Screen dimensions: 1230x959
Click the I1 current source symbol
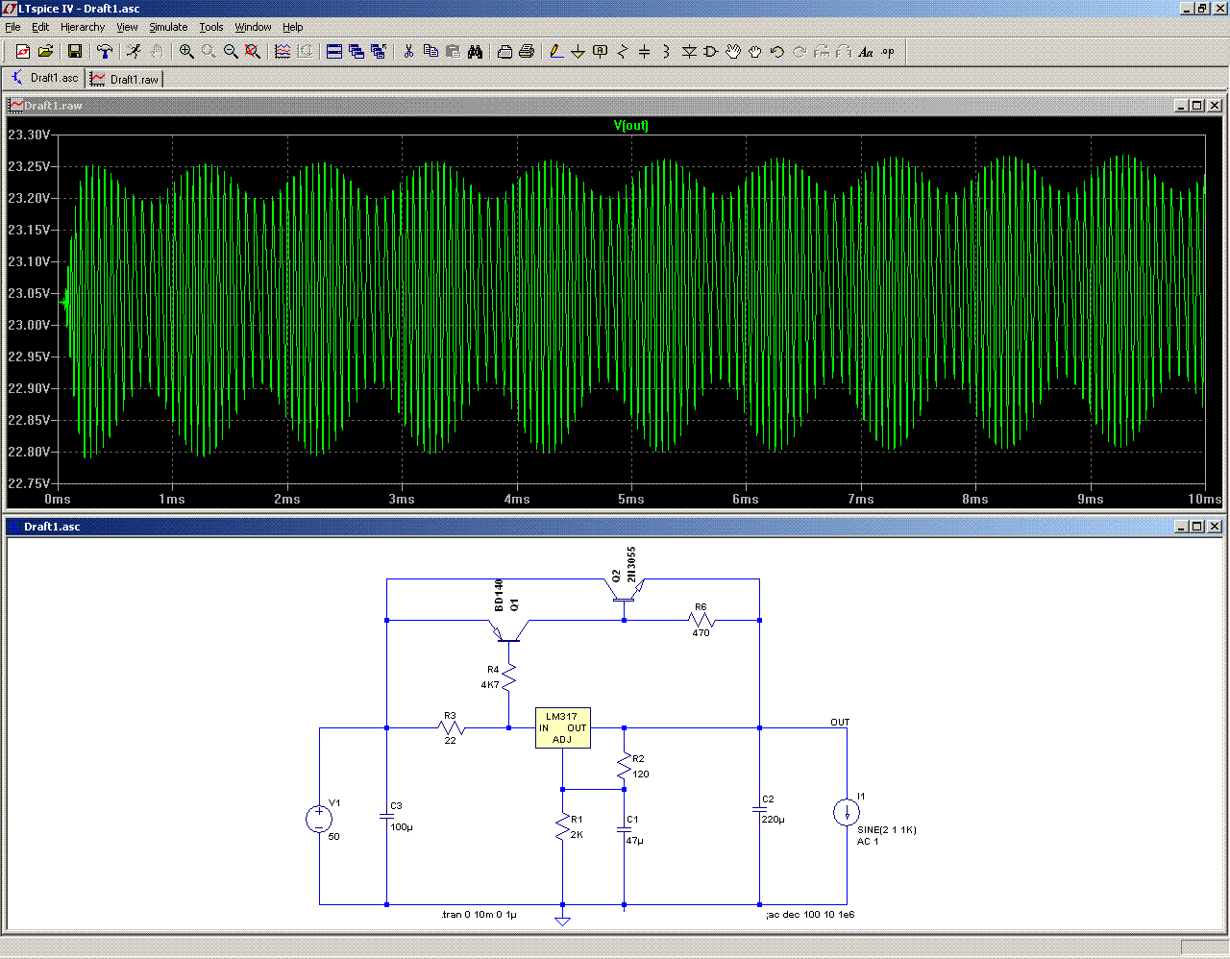click(847, 812)
